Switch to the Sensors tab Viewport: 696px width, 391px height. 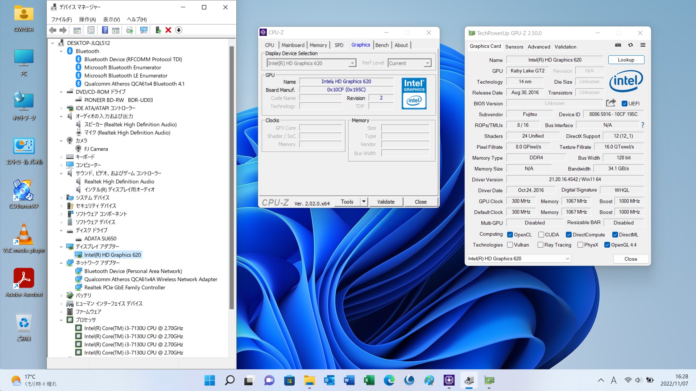[x=514, y=46]
